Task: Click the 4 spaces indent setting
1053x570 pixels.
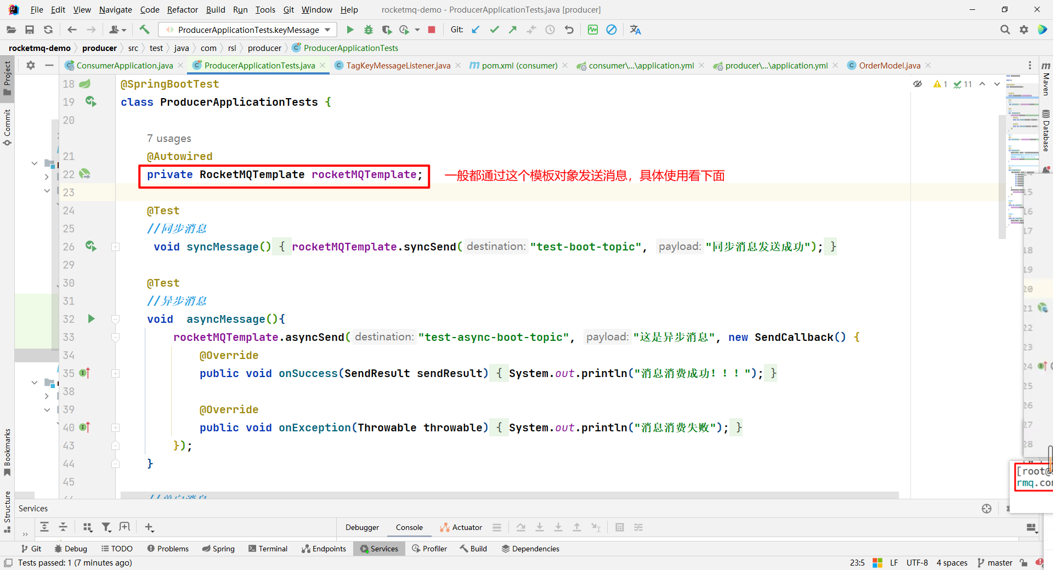Action: pyautogui.click(x=952, y=563)
